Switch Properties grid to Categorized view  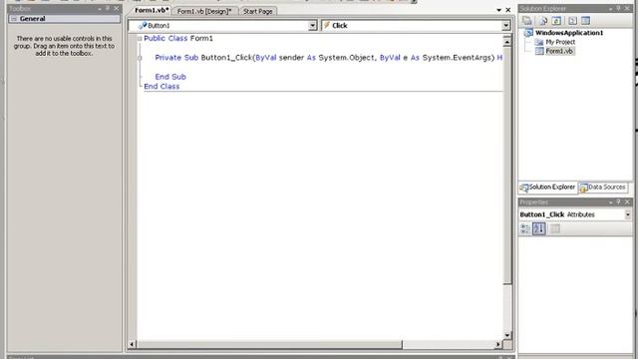[x=525, y=228]
